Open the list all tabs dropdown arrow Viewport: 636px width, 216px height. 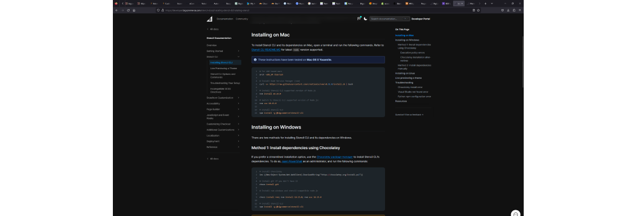(x=492, y=3)
